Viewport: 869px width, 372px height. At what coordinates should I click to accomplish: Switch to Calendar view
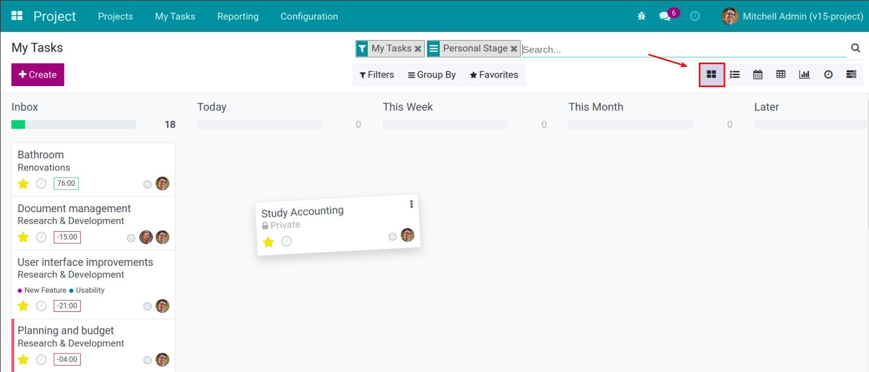758,74
